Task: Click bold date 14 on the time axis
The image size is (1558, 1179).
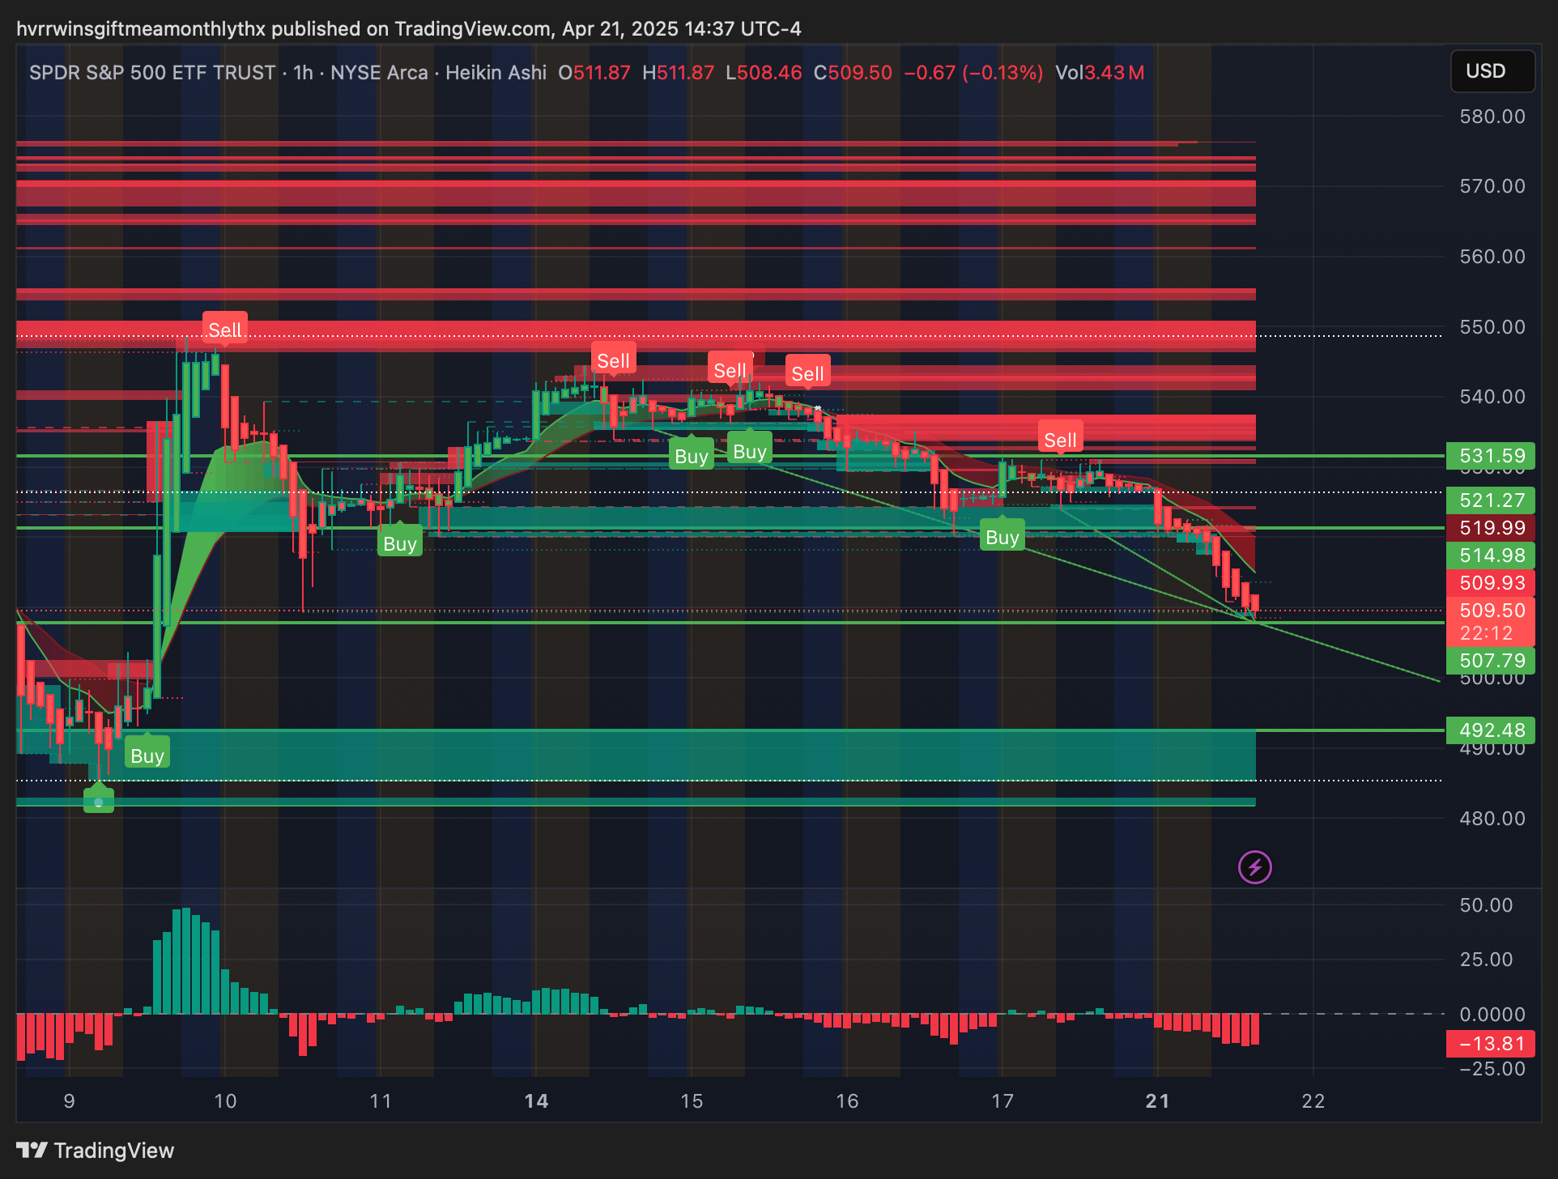Action: point(536,1101)
